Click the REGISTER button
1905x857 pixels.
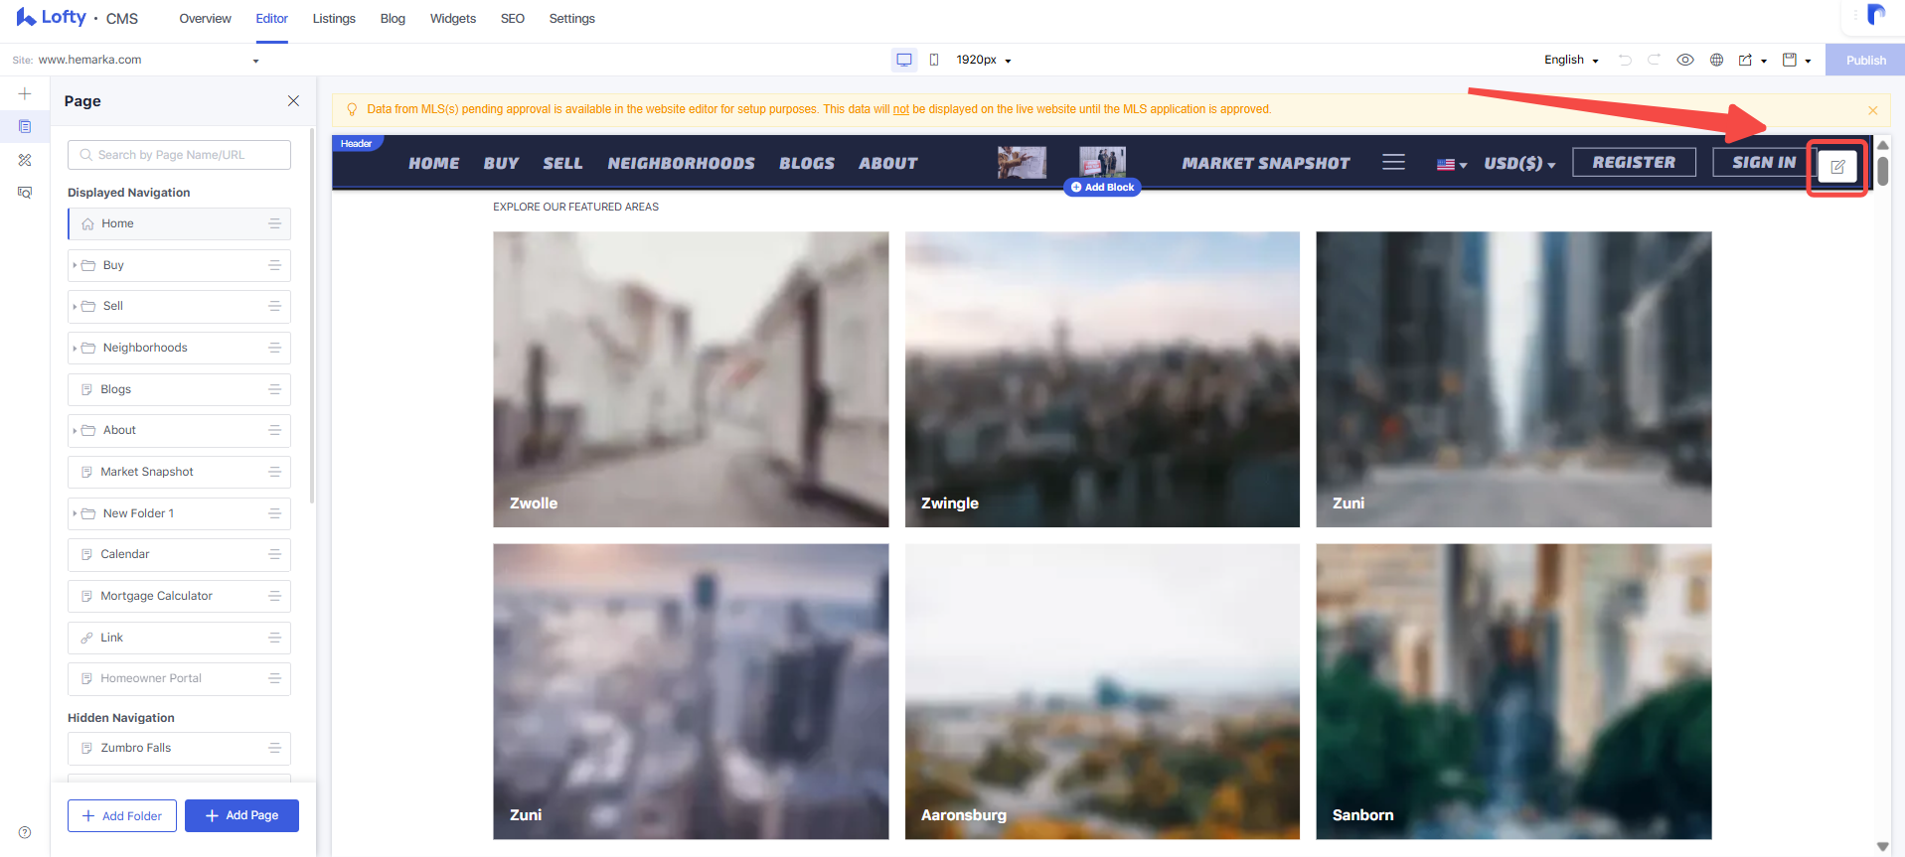coord(1634,162)
